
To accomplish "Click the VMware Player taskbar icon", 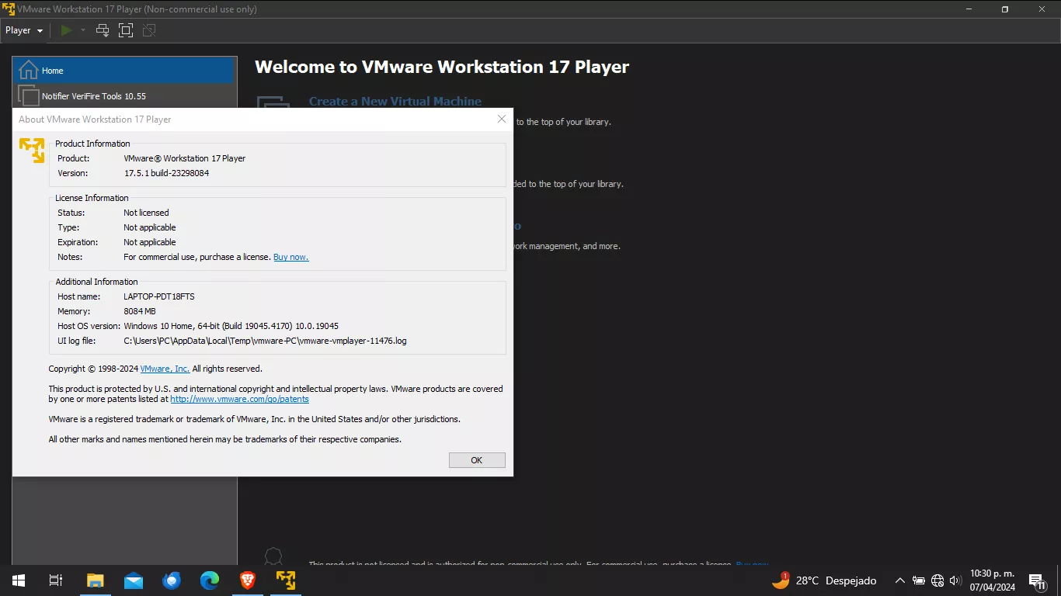I will (x=286, y=580).
